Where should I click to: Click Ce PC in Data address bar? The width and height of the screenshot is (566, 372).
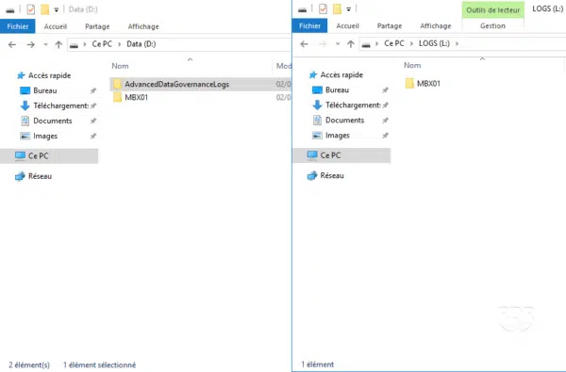click(x=102, y=44)
